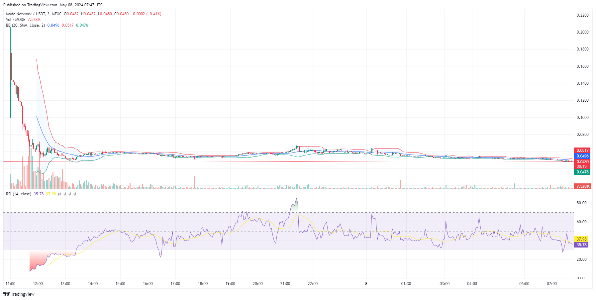Click the volume legend value 7.528K
This screenshot has height=300, width=596.
[34, 20]
